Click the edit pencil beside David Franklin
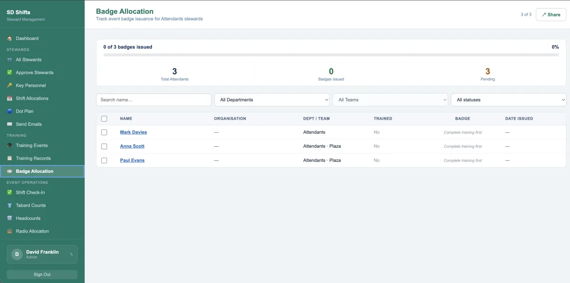570x283 pixels. (x=71, y=254)
